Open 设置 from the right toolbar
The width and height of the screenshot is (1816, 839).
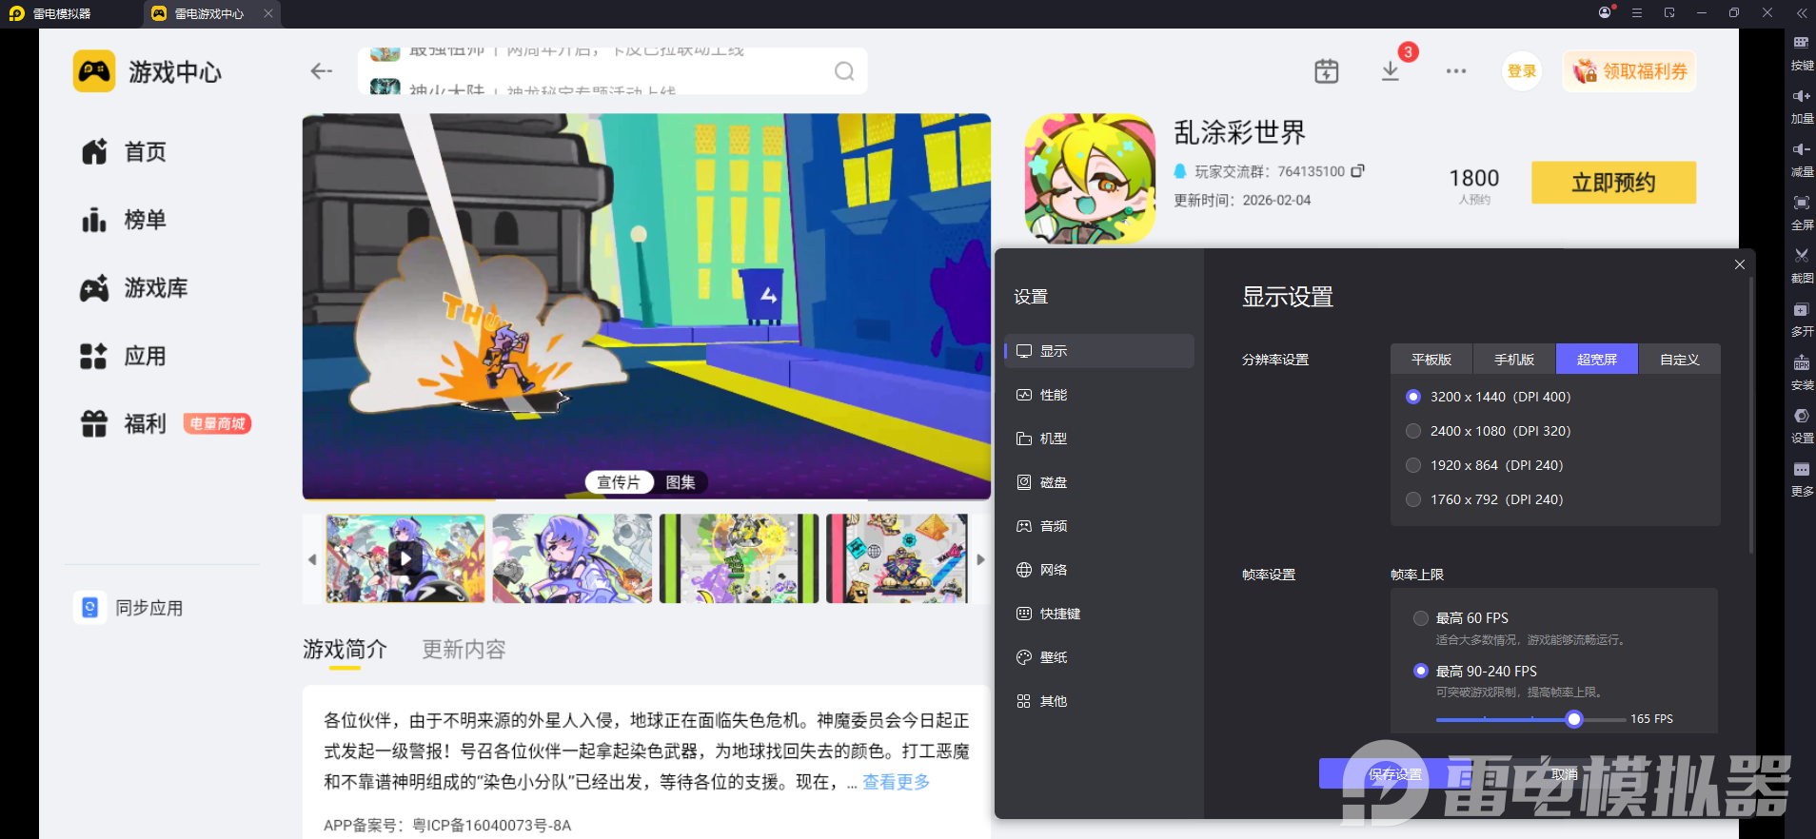1802,425
